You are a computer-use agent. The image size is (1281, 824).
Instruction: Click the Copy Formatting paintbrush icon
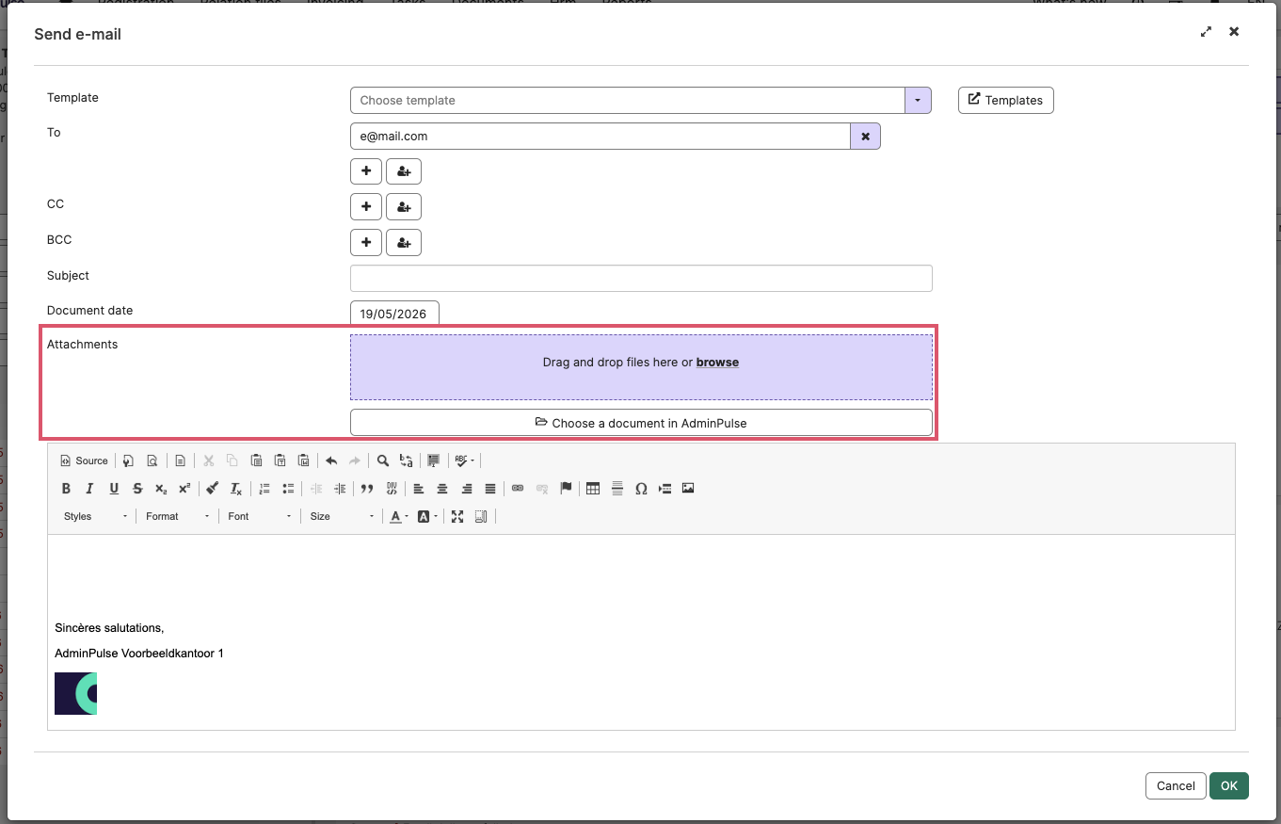point(213,489)
